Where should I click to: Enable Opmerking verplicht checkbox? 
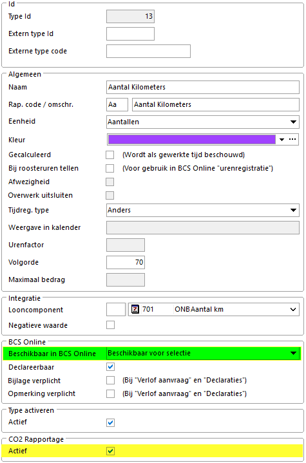[x=110, y=393]
